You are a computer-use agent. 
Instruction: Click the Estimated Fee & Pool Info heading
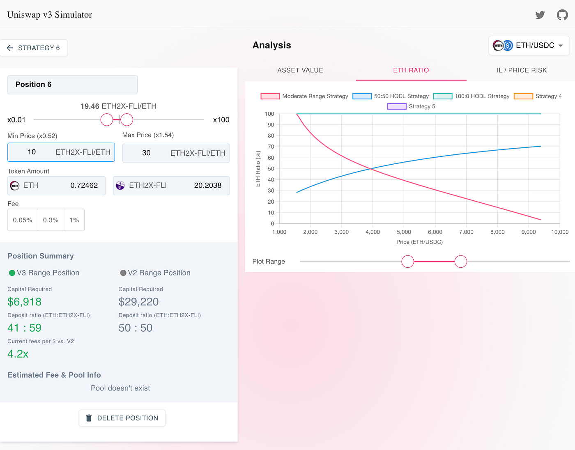(54, 375)
